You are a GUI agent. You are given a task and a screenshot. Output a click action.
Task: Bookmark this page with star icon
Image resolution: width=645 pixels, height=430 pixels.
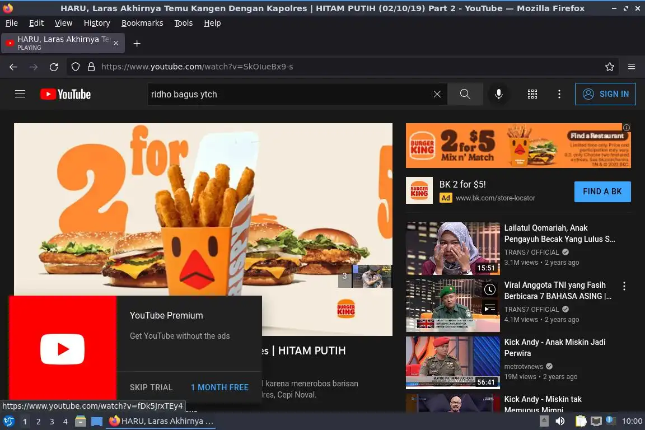610,67
